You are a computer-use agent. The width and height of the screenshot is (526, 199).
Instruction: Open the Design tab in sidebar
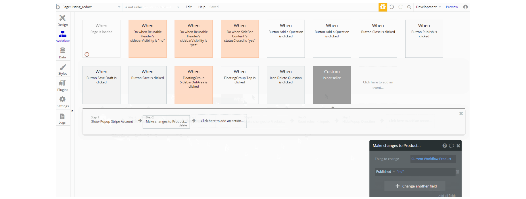(63, 20)
